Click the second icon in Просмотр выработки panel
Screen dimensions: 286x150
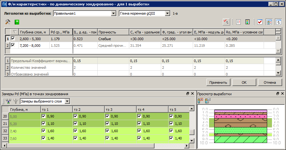click(208, 101)
